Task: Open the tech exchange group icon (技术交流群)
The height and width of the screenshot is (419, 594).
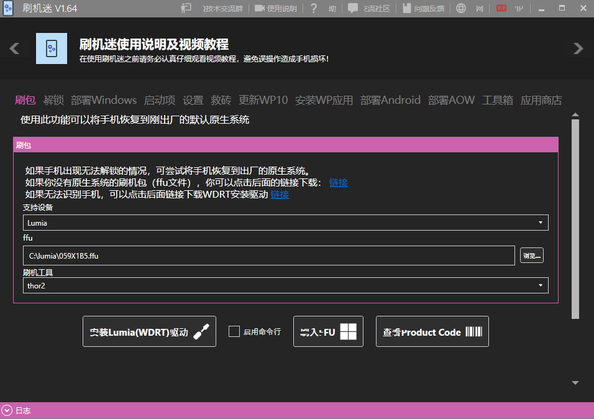Action: pos(186,9)
